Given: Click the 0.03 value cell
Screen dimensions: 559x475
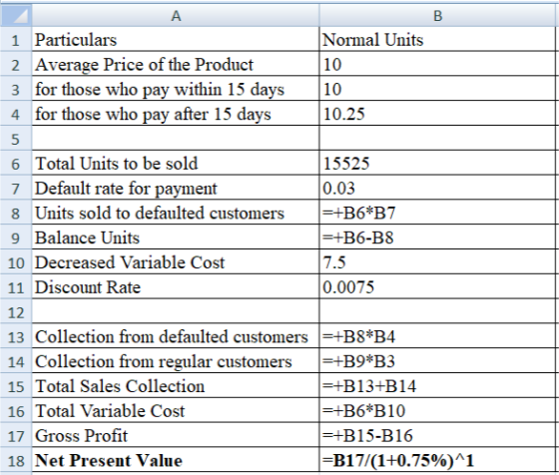Looking at the screenshot, I should coord(438,188).
